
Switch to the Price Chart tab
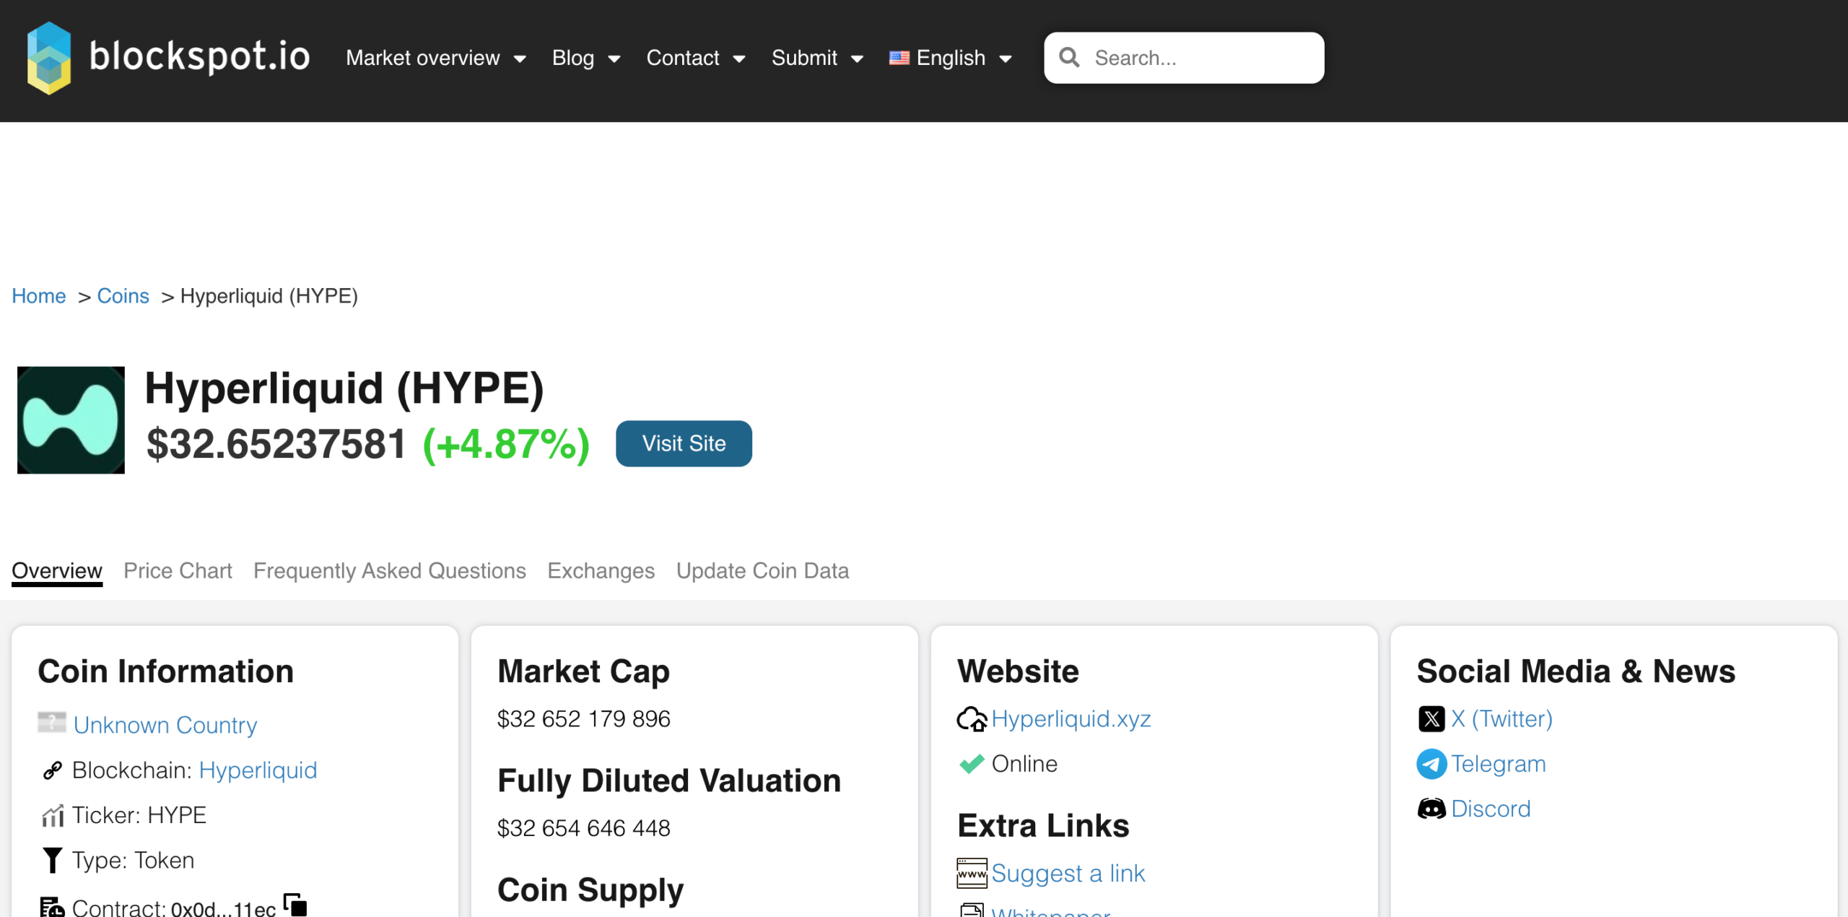pos(178,570)
